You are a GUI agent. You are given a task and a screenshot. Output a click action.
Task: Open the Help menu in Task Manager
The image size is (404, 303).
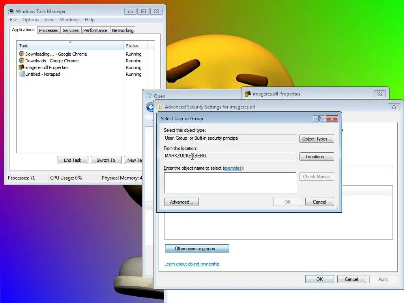[x=90, y=20]
